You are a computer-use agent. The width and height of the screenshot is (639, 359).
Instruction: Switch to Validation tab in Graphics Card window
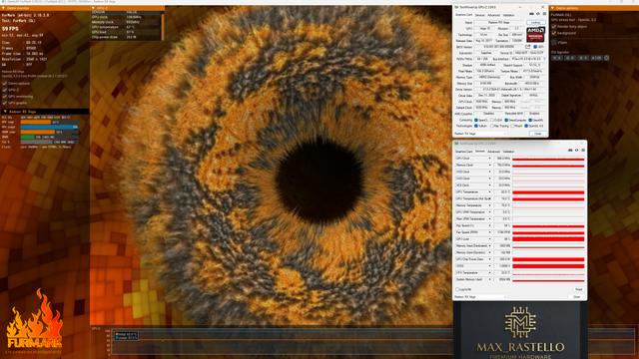point(508,15)
